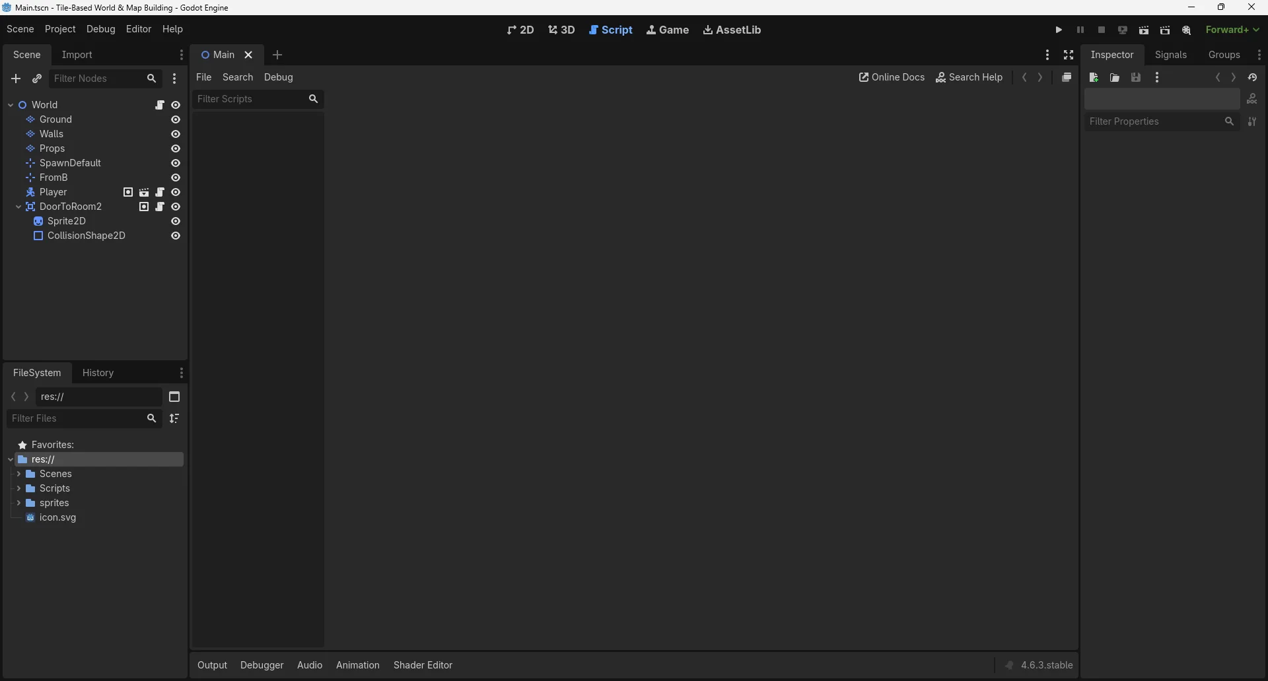
Task: Open remote deploy options
Action: tap(1123, 30)
